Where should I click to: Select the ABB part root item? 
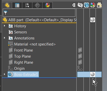39,20
